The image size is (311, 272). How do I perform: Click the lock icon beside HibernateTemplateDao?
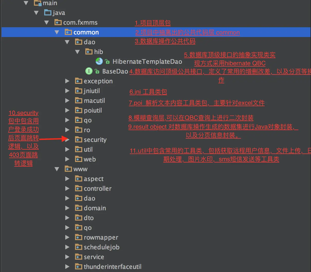107,61
